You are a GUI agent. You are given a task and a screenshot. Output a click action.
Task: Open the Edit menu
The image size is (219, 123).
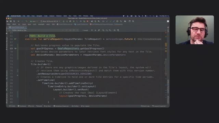28,16
